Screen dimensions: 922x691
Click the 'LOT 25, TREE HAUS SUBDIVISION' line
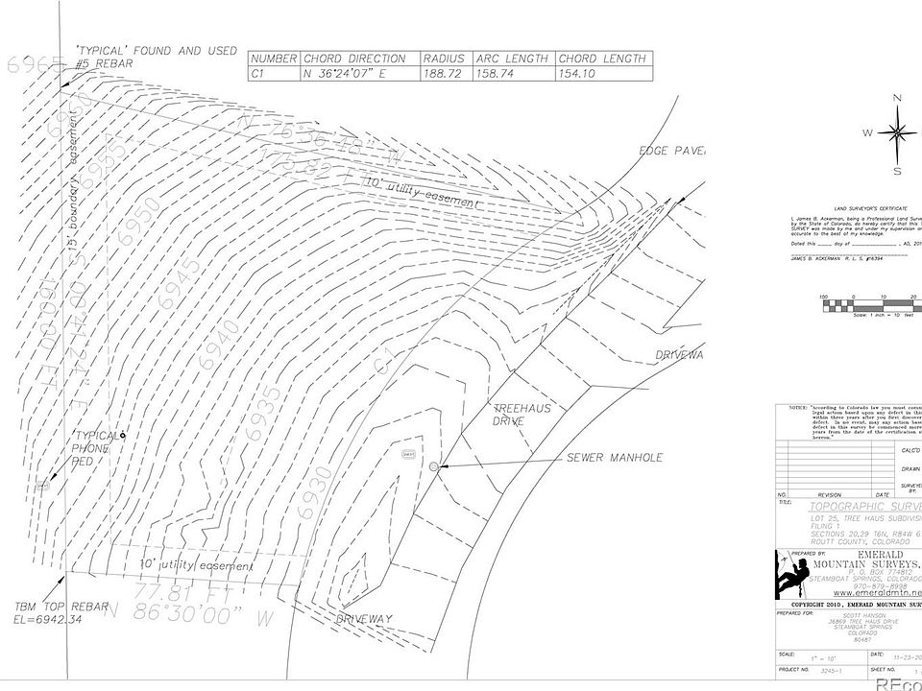click(866, 519)
